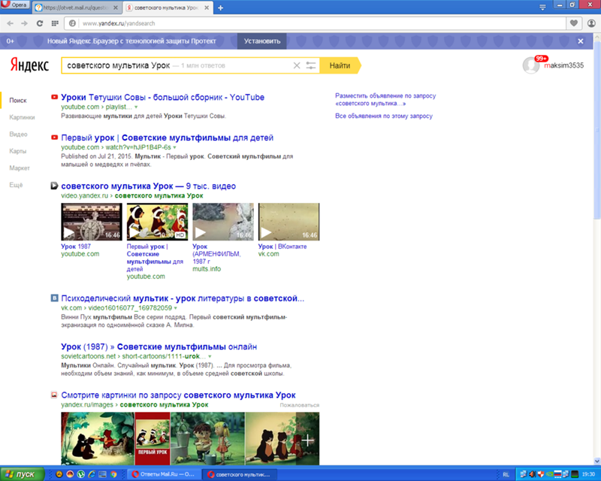Submit search with the Найти button

pos(340,65)
